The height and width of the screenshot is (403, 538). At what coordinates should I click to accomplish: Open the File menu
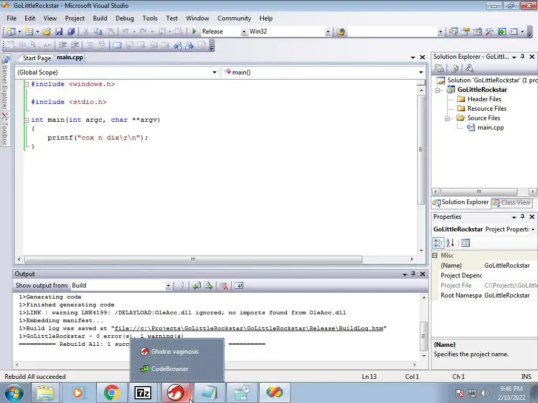[x=12, y=18]
